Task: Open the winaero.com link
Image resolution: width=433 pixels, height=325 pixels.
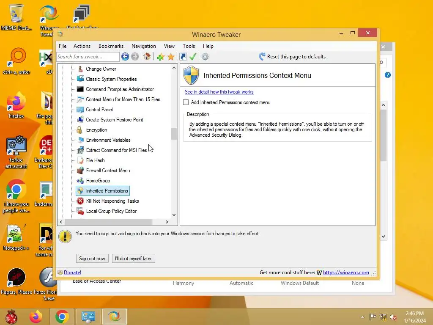Action: click(x=346, y=273)
